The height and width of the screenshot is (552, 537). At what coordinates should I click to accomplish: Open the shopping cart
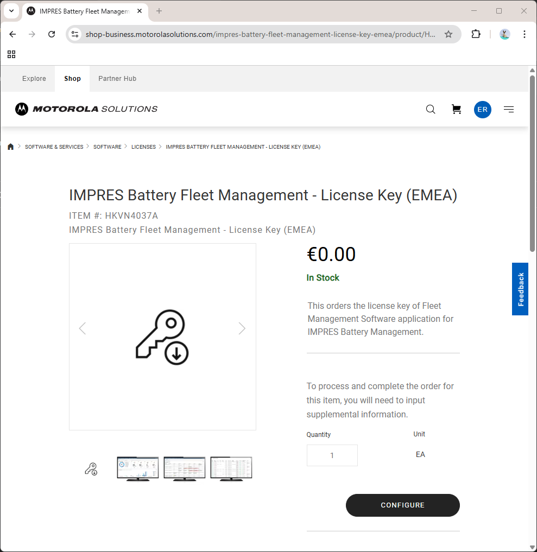click(457, 110)
